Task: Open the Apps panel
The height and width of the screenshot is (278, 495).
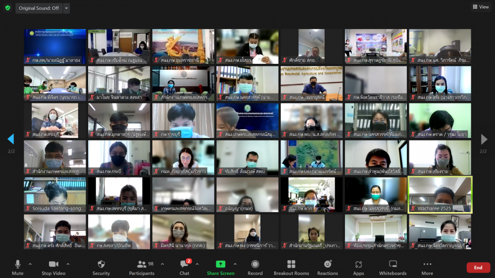Action: (x=358, y=267)
